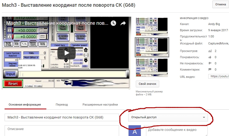
Task: Click the ИНФОРМАЦИЯ О ВИДЕО heading
Action: coord(194,18)
